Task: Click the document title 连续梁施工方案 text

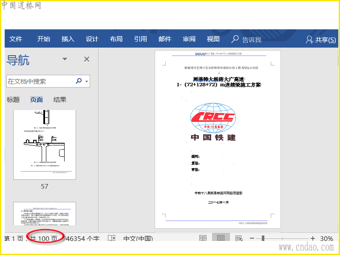Action: [x=243, y=85]
